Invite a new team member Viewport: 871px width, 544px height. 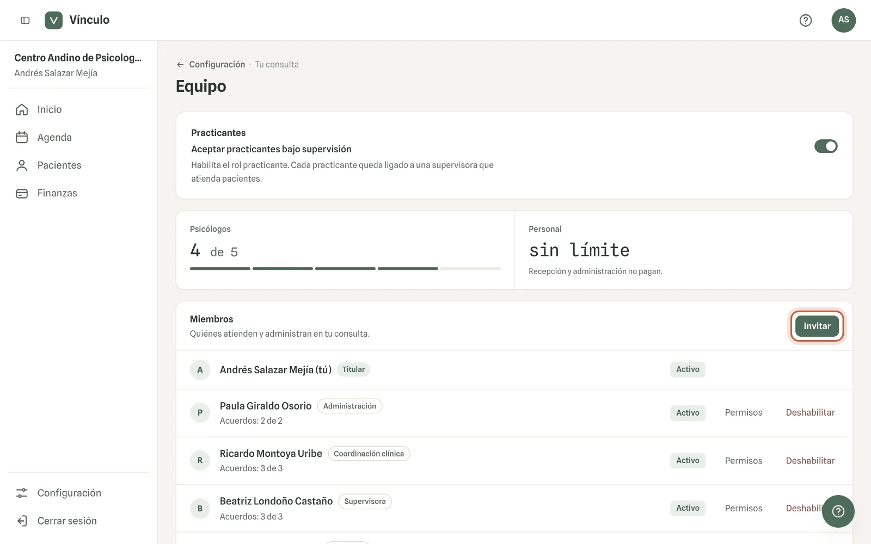(817, 326)
